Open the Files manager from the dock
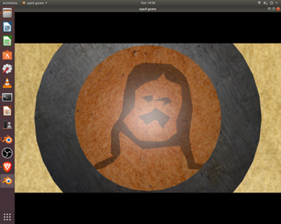 (7, 13)
